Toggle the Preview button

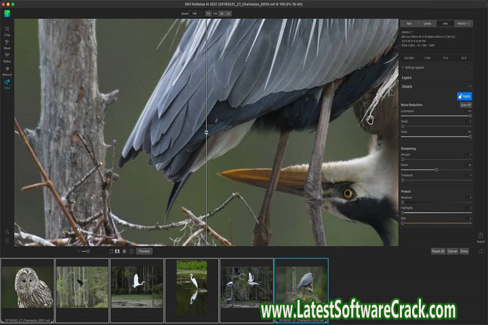click(144, 251)
